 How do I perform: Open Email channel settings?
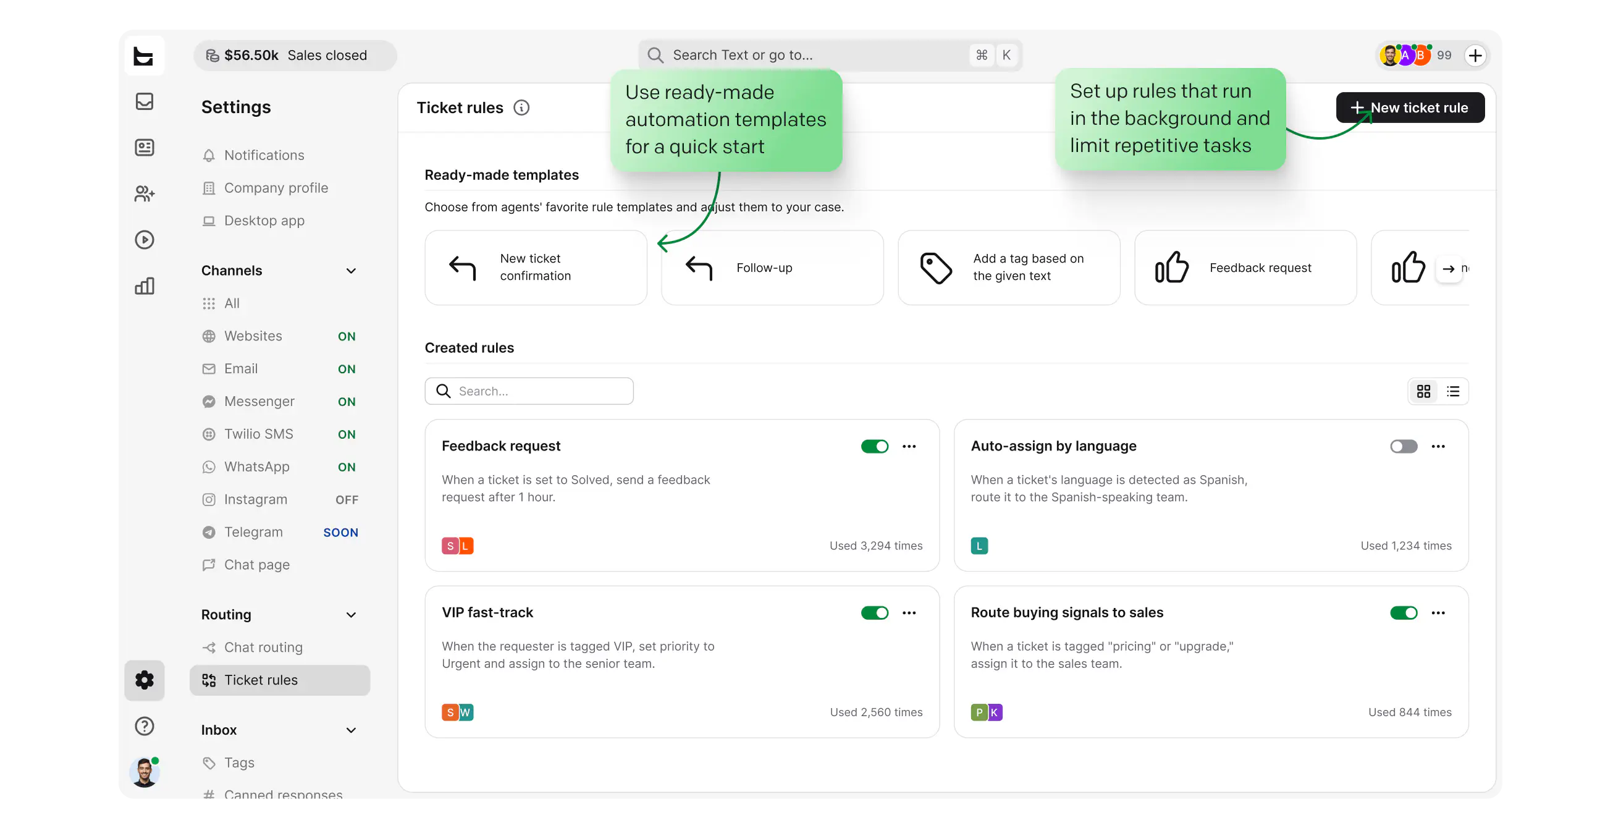(x=279, y=369)
